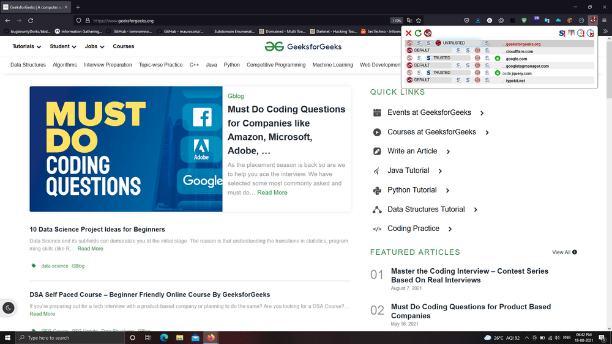Click chevron next to Courses at GeeksforGeeks
The width and height of the screenshot is (612, 344).
(x=487, y=133)
